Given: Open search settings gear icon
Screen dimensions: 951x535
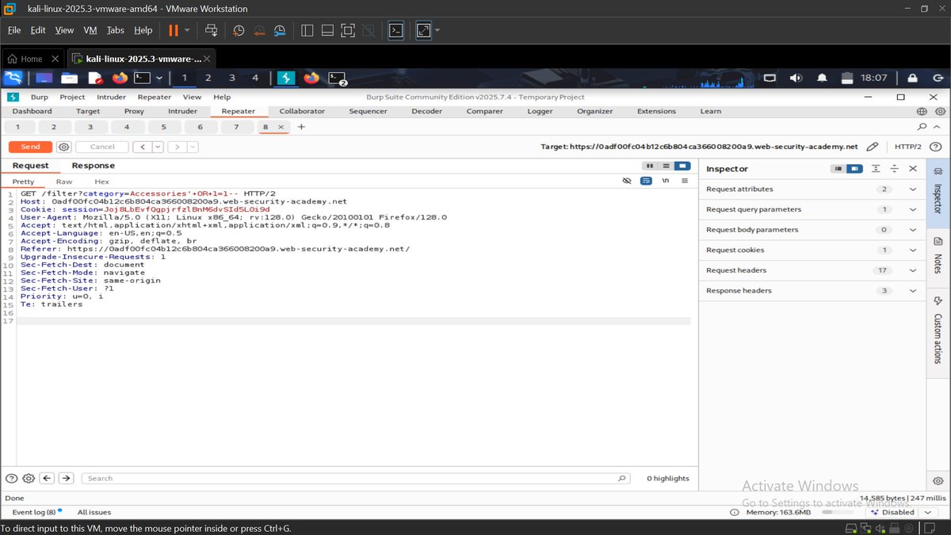Looking at the screenshot, I should pyautogui.click(x=29, y=479).
